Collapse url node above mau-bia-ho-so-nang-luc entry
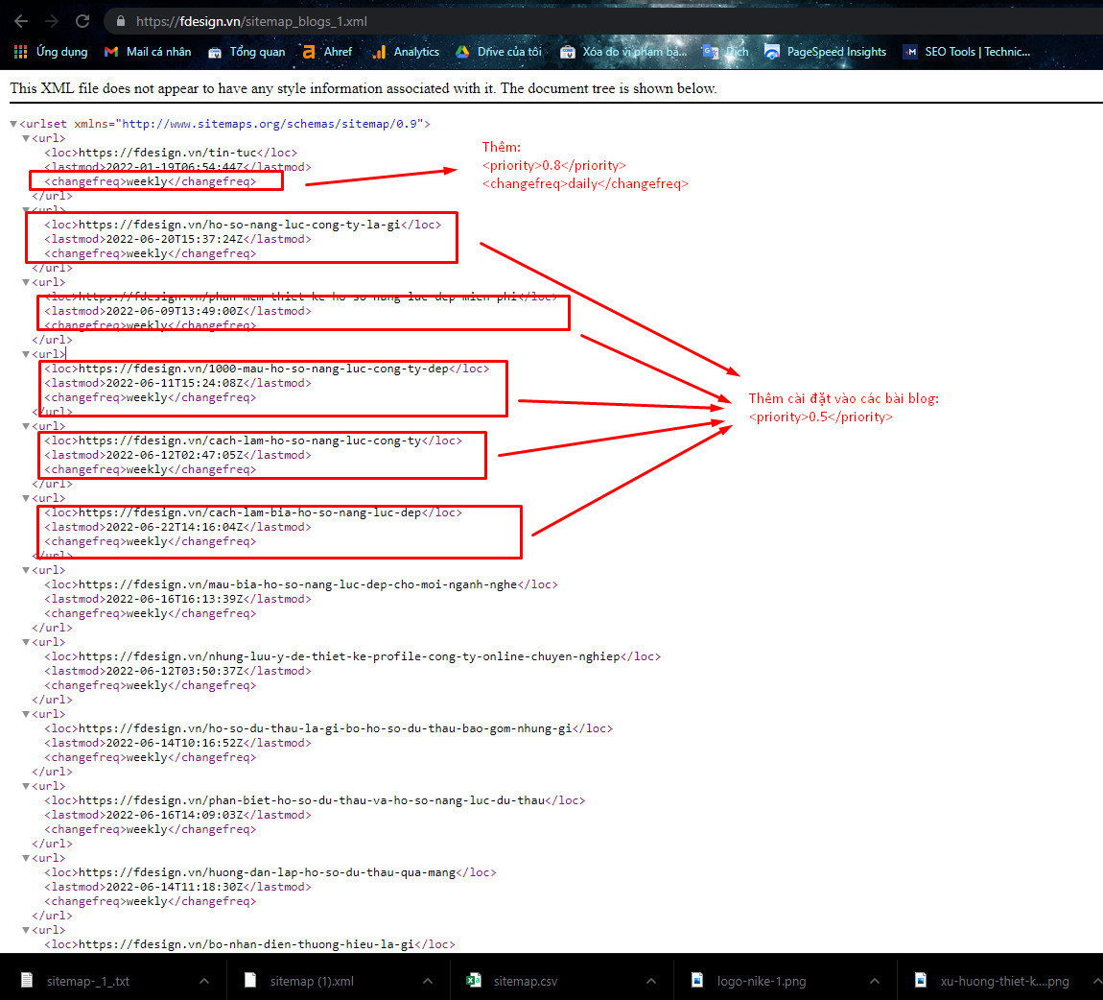Screen dimensions: 1103x1000 [x=27, y=570]
